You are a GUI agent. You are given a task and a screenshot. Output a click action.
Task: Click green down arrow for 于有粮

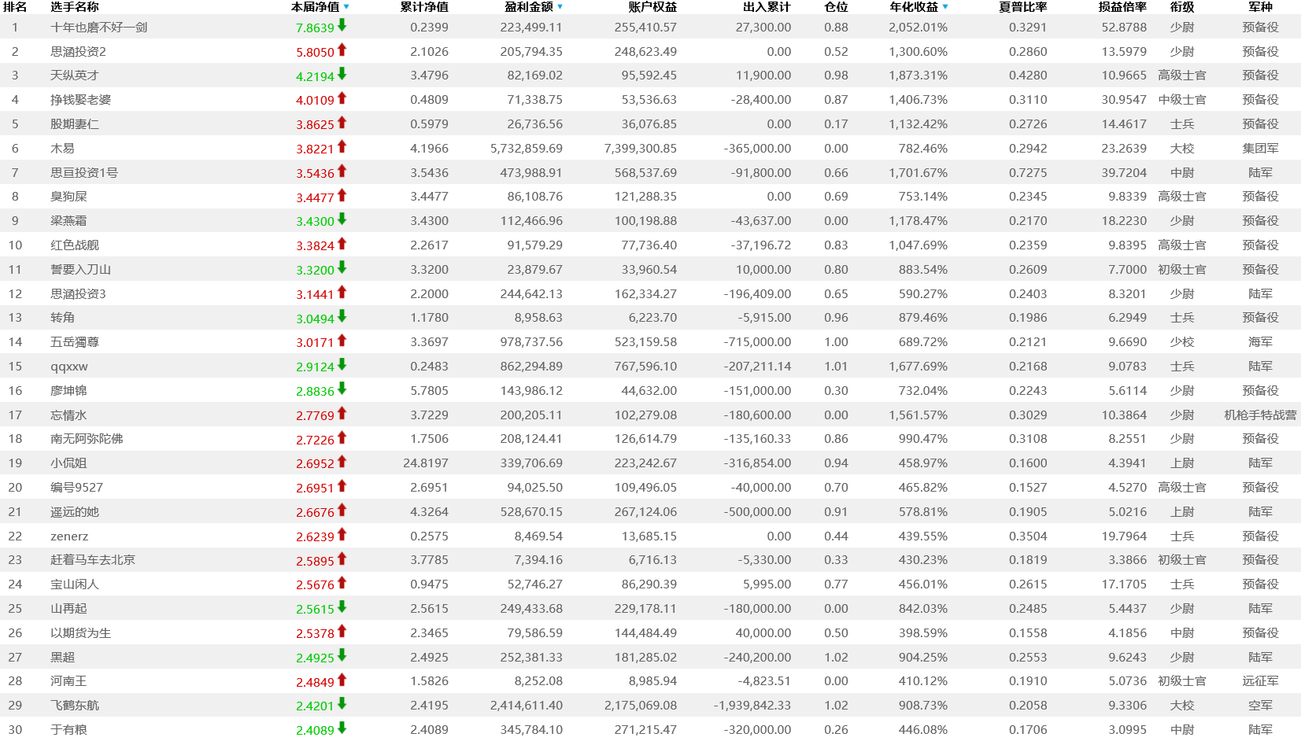(342, 728)
